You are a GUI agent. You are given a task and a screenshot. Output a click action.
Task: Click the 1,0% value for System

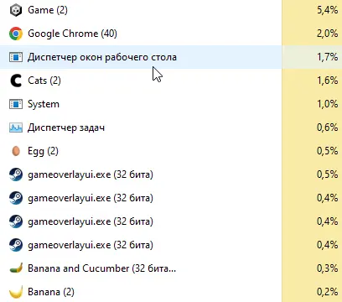[x=327, y=104]
